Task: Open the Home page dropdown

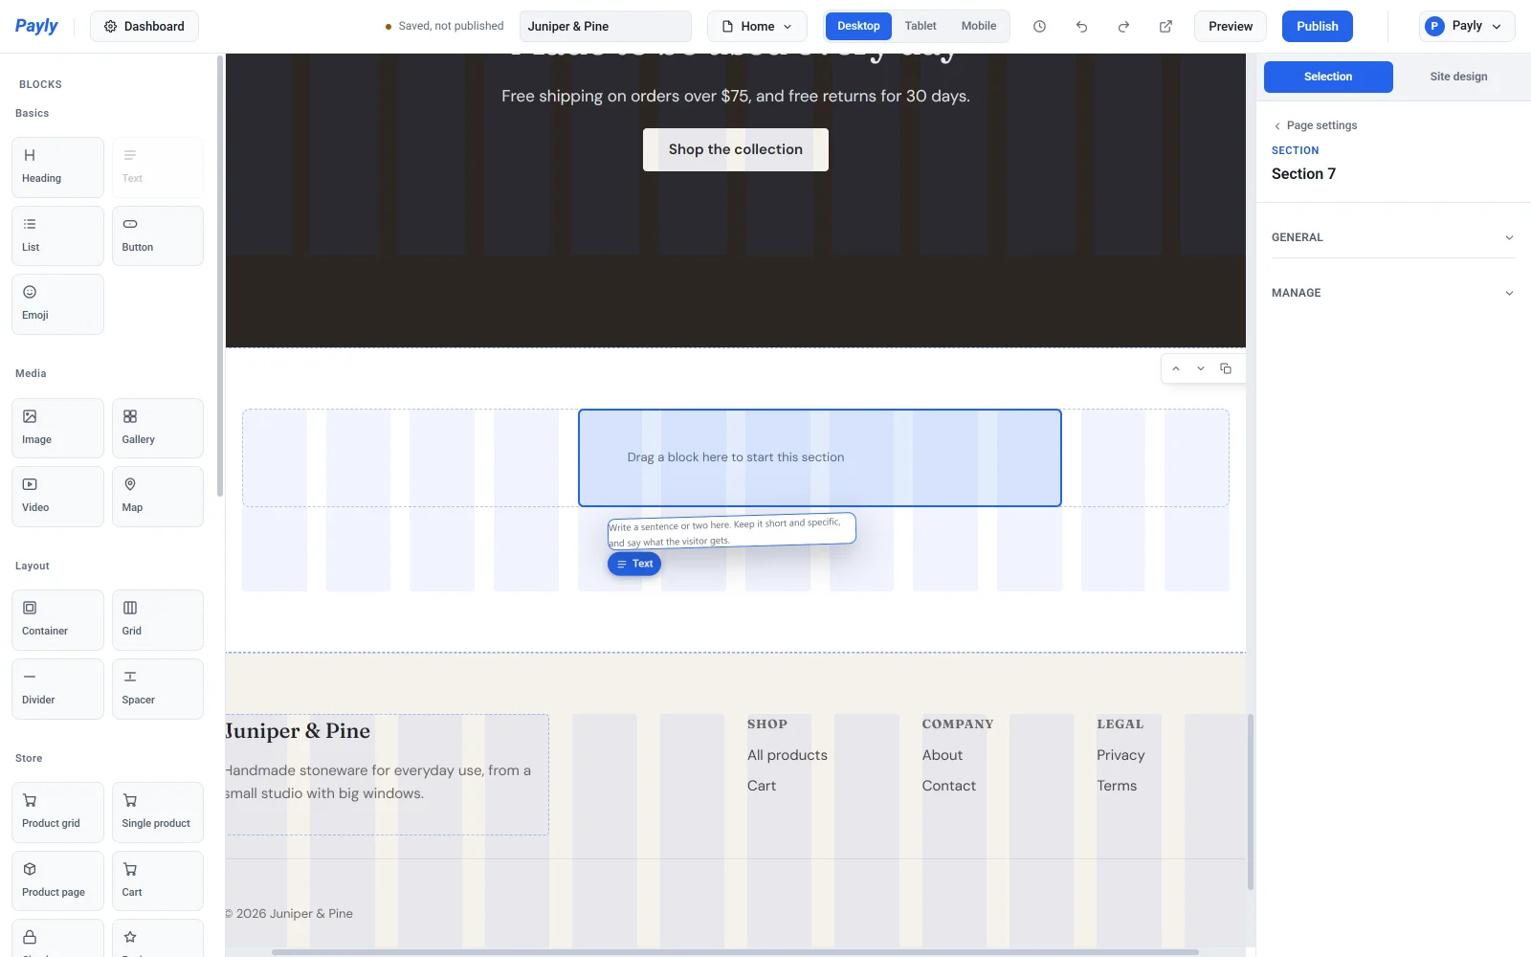Action: [x=757, y=27]
